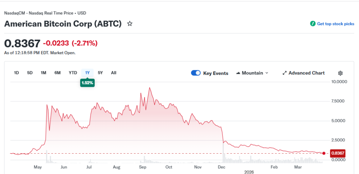Expand the Mountain chart style dropdown

(x=266, y=73)
